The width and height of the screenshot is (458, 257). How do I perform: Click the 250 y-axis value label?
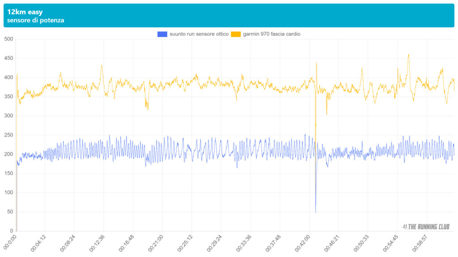[x=8, y=135]
